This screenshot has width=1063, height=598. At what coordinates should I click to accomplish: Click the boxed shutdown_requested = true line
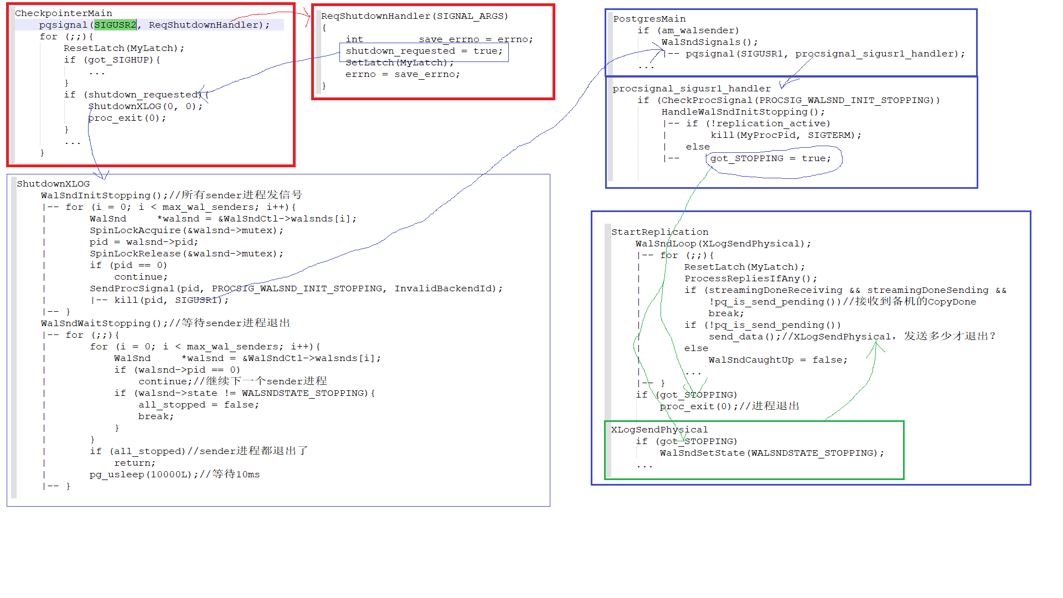(x=424, y=51)
